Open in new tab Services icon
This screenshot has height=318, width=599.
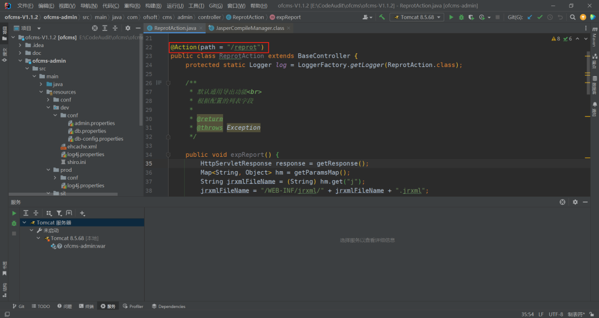point(69,213)
